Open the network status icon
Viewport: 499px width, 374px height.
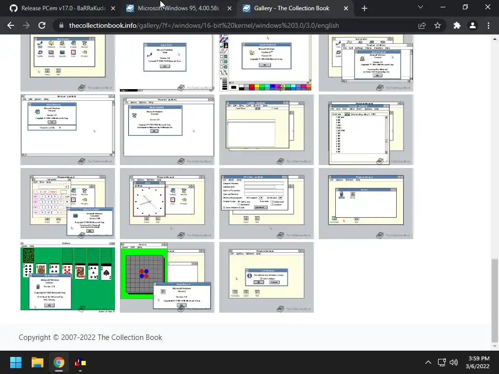[x=441, y=362]
